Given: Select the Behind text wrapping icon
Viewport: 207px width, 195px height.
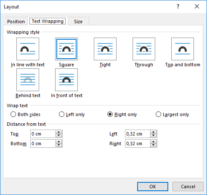Looking at the screenshot, I should tap(28, 80).
